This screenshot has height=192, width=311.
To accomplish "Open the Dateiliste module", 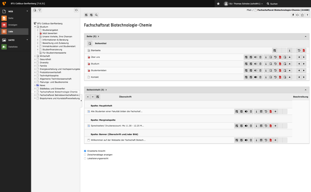I will (x=13, y=47).
